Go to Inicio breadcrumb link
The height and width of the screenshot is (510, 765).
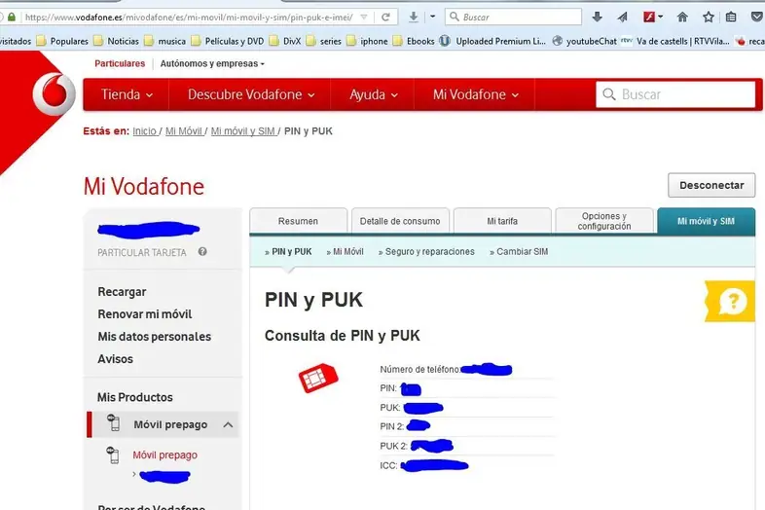pyautogui.click(x=144, y=131)
